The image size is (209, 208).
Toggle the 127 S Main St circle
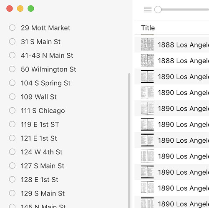point(12,166)
